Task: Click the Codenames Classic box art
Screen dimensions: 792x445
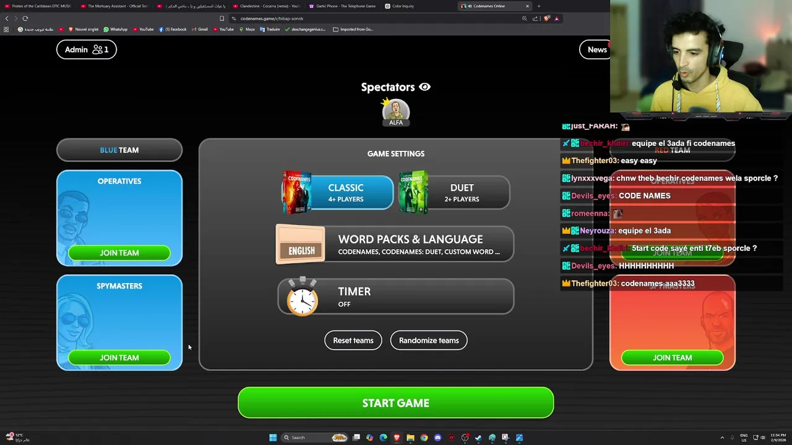Action: click(296, 192)
